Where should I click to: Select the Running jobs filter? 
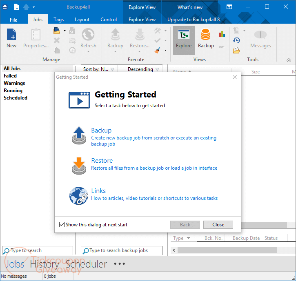click(x=13, y=90)
